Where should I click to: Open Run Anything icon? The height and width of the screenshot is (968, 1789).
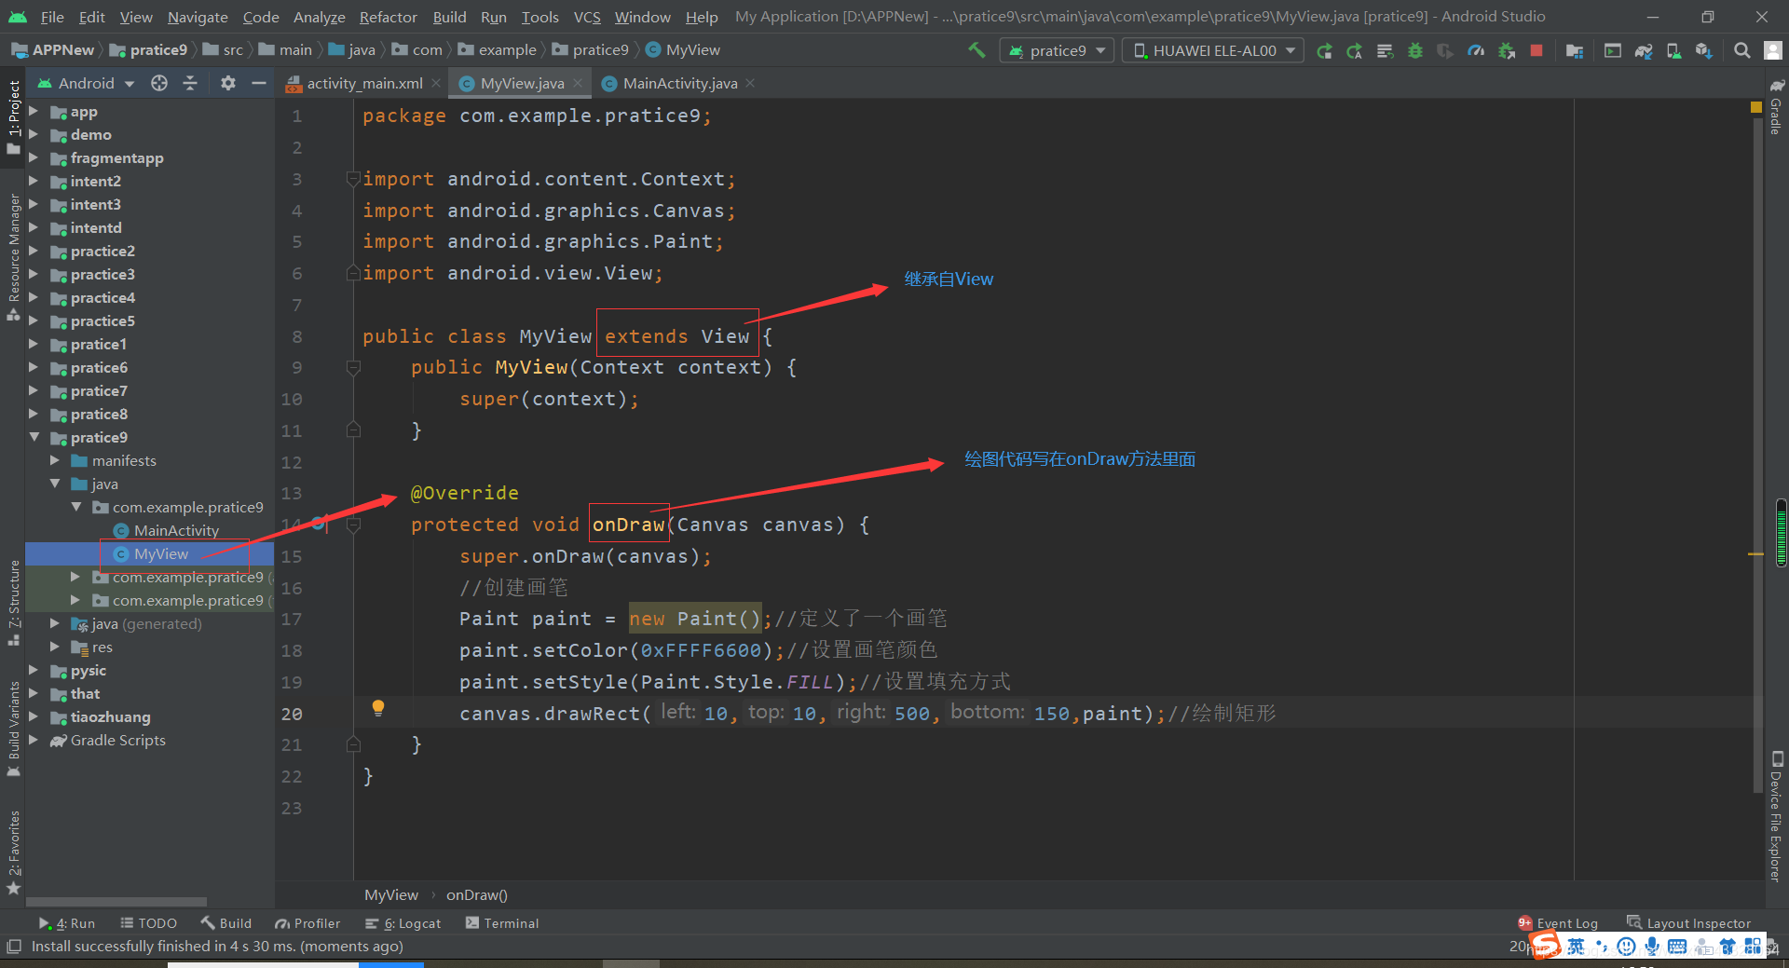pyautogui.click(x=1613, y=50)
